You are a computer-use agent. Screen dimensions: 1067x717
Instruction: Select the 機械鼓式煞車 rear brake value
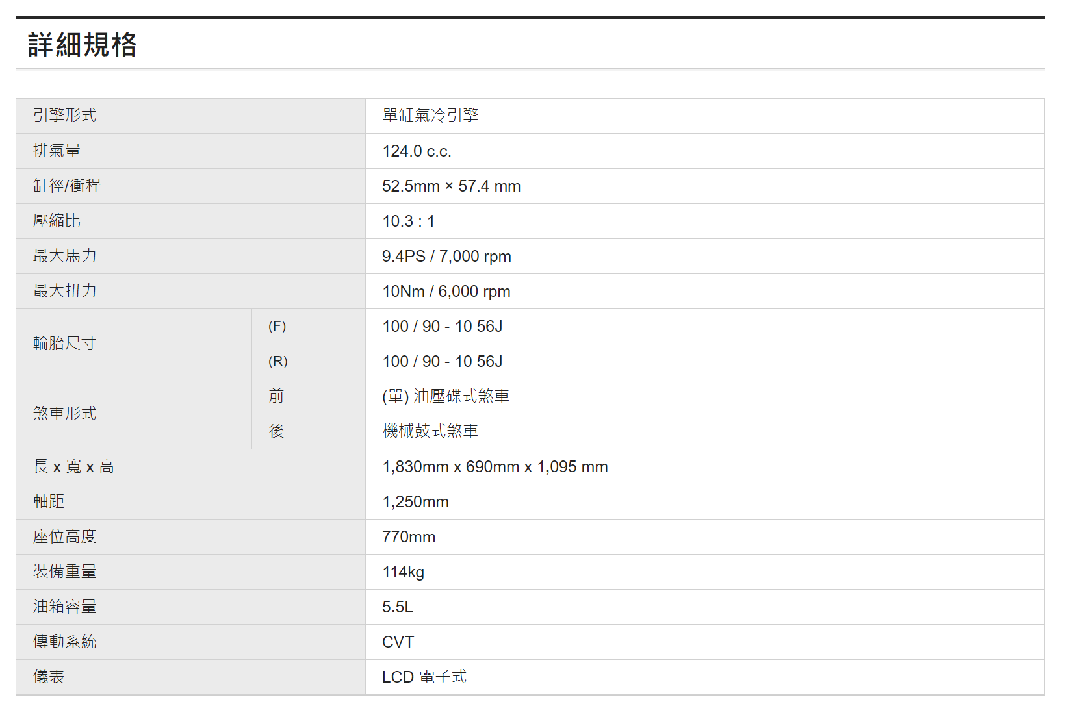pos(430,431)
